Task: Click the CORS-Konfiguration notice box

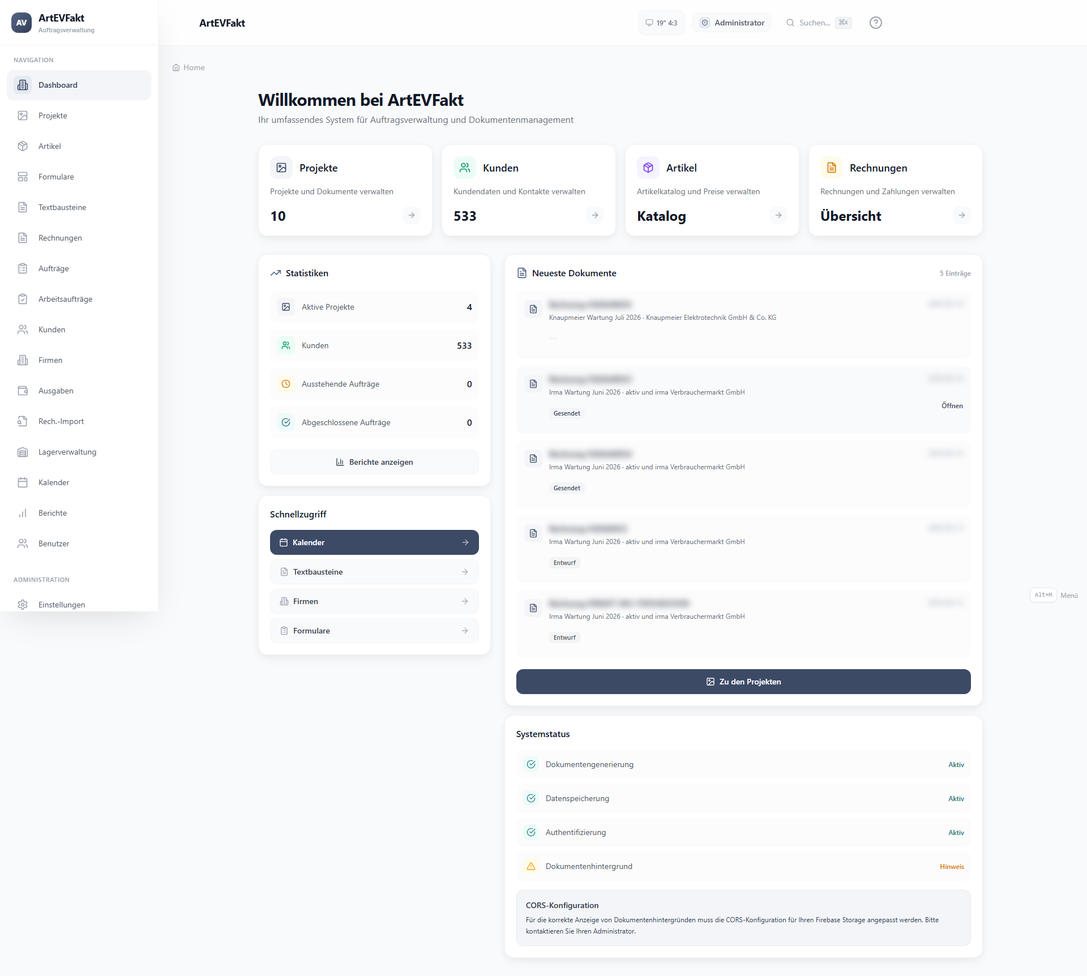Action: point(743,918)
